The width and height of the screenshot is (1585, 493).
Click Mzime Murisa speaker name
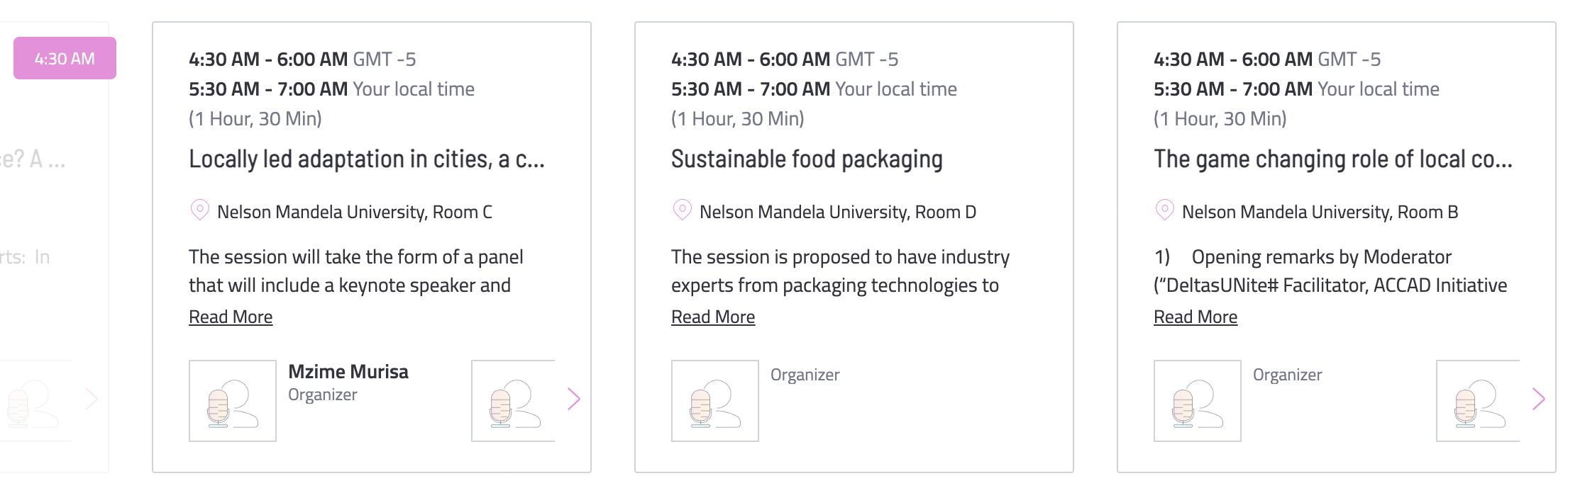[348, 372]
